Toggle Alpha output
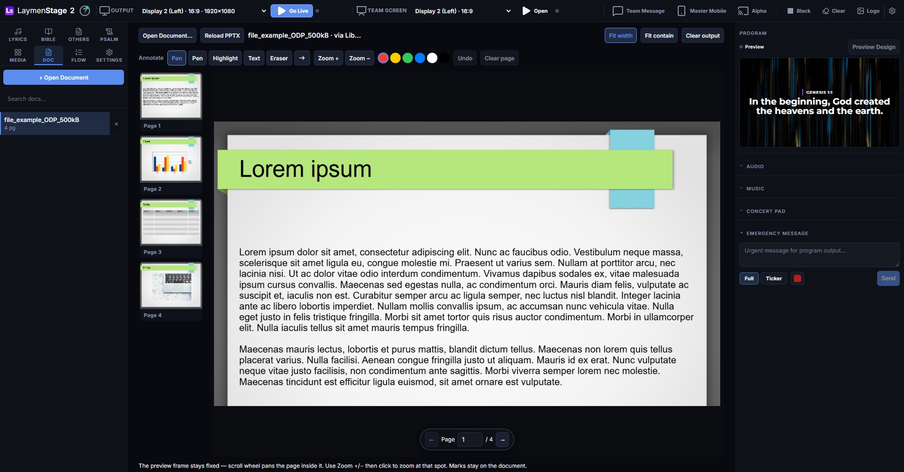The width and height of the screenshot is (904, 472). point(752,11)
